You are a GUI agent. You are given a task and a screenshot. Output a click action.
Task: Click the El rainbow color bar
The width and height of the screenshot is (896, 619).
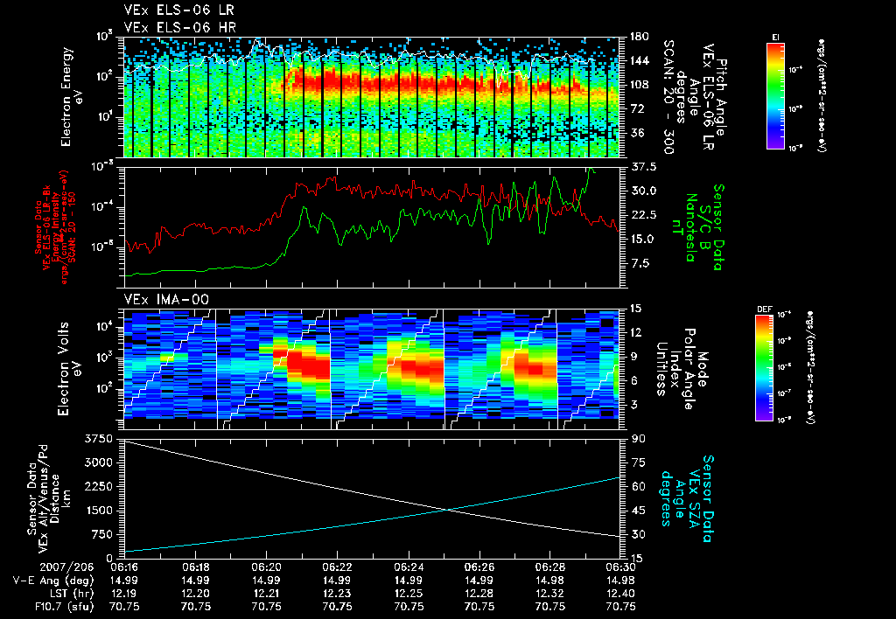coord(775,95)
